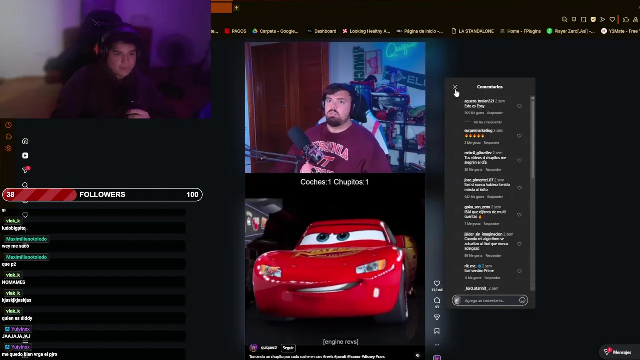Image resolution: width=640 pixels, height=360 pixels.
Task: Open Player Zero[.Asi] bookmark
Action: click(x=571, y=31)
